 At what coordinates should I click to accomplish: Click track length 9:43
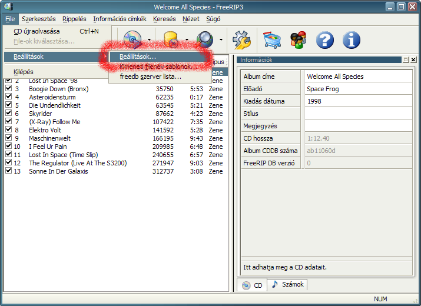click(x=196, y=138)
